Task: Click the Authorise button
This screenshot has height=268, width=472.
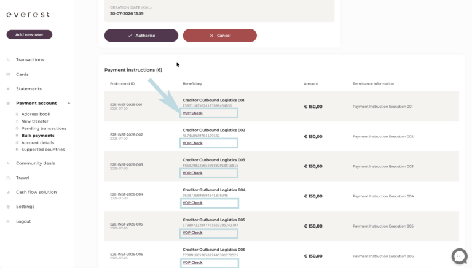Action: coord(141,36)
